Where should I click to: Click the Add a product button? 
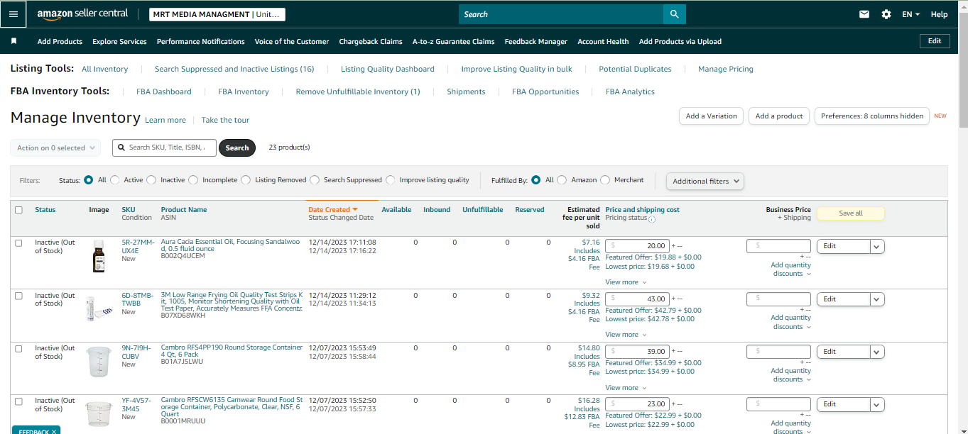779,116
